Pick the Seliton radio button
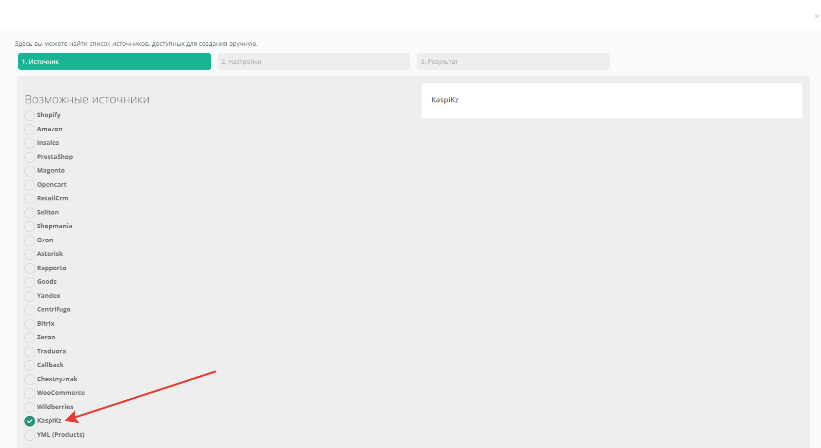Image resolution: width=821 pixels, height=448 pixels. coord(30,213)
